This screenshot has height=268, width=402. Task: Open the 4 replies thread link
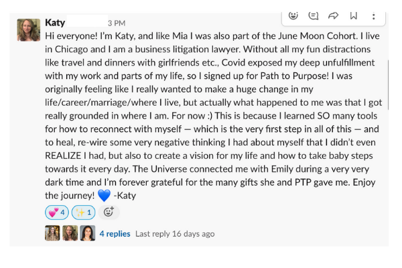pyautogui.click(x=115, y=234)
